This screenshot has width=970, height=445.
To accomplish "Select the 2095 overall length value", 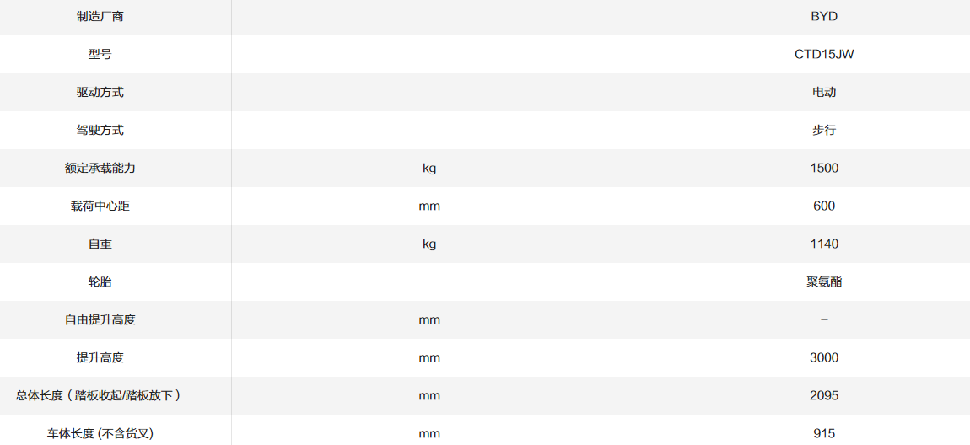I will 823,395.
